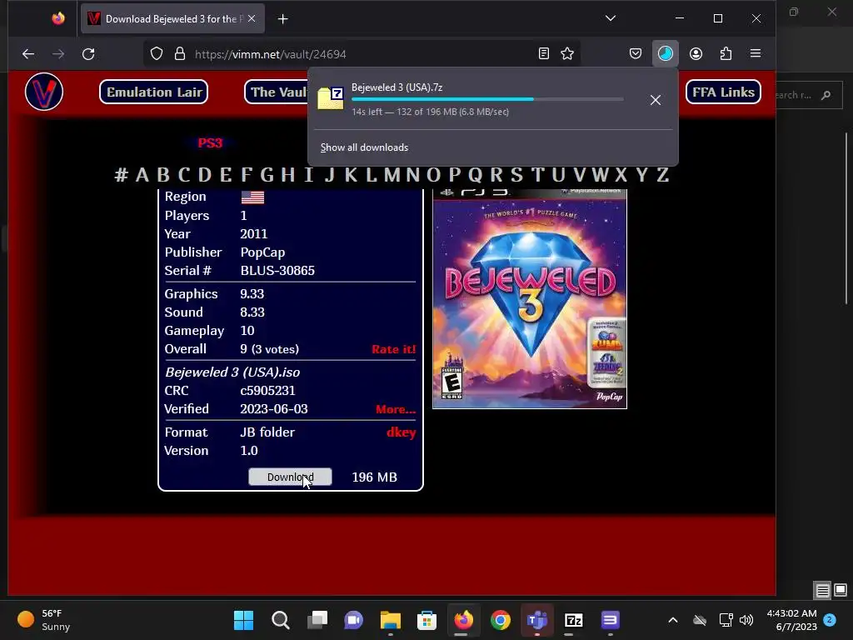Viewport: 853px width, 640px height.
Task: Select letter S in the alphabet list
Action: click(x=516, y=175)
